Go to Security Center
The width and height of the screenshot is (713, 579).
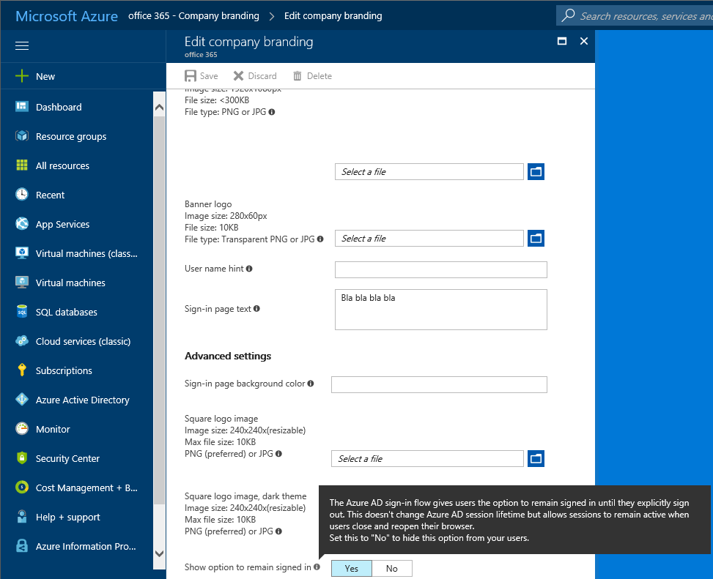click(67, 459)
